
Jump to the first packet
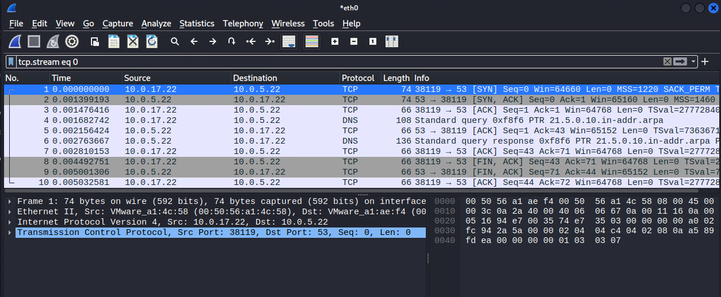251,41
